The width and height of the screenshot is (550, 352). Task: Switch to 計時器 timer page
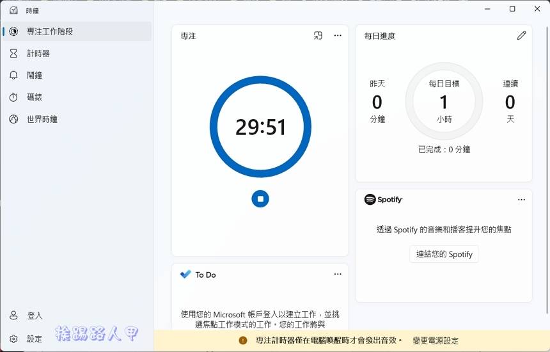(38, 54)
